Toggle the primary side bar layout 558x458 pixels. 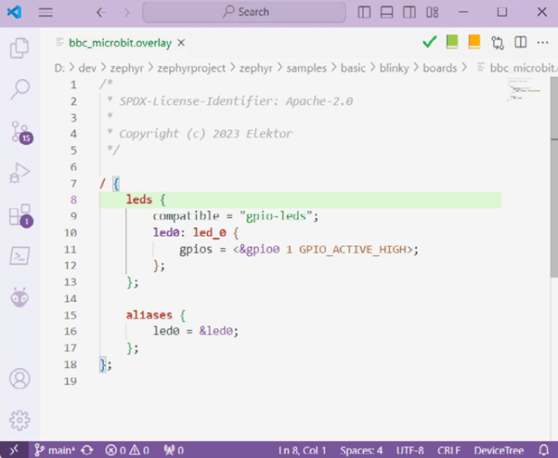tap(364, 12)
